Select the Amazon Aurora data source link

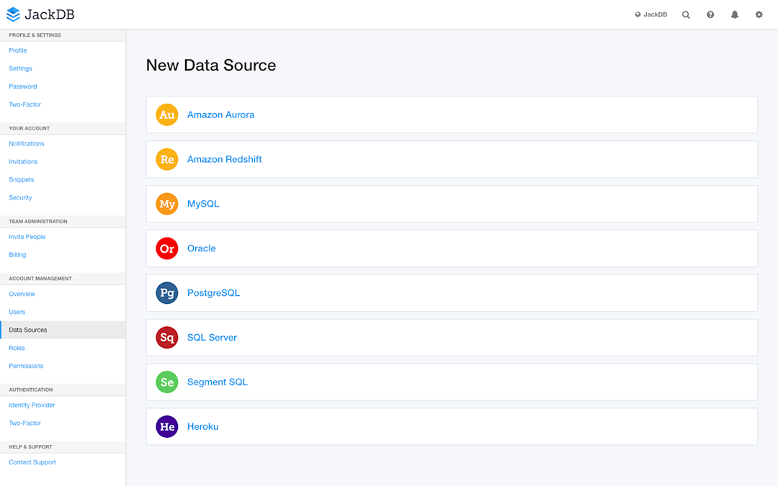[x=220, y=114]
